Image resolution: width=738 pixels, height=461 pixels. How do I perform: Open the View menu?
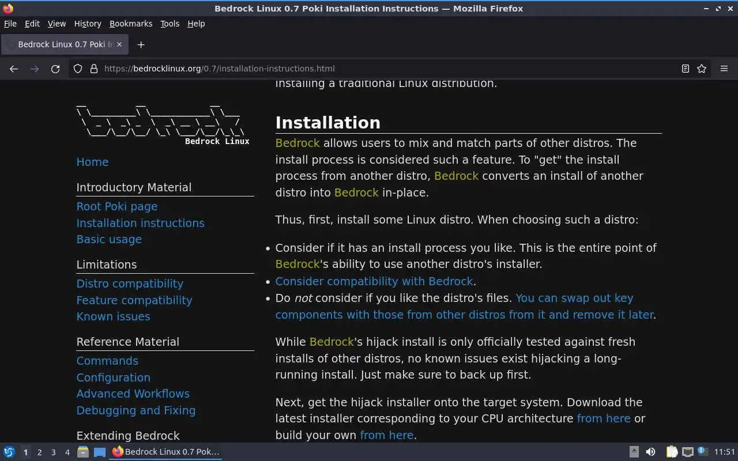click(x=57, y=24)
